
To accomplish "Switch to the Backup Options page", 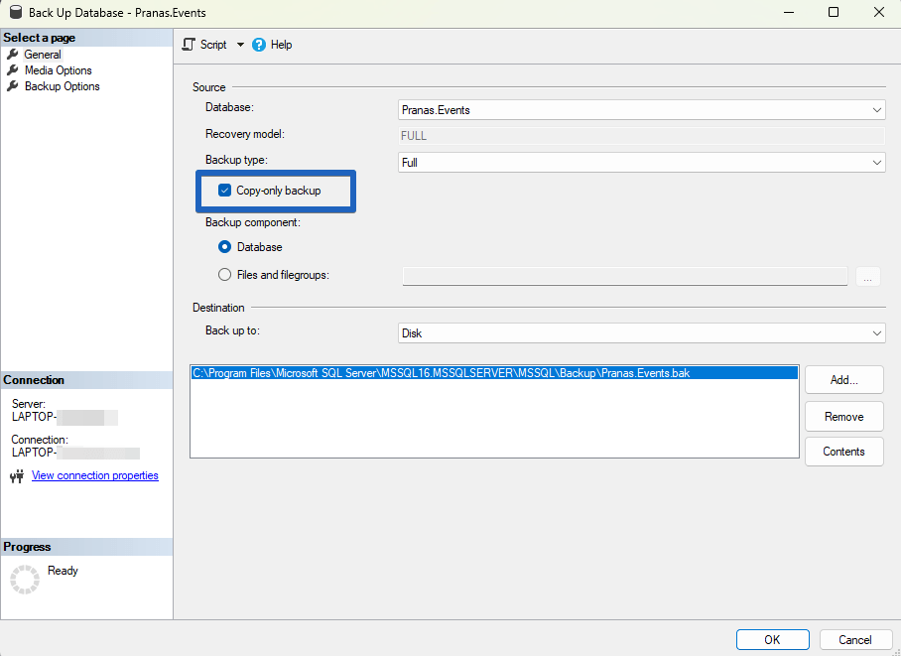I will (x=62, y=86).
